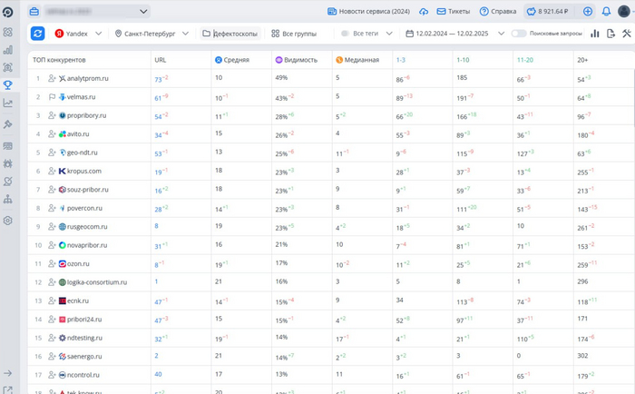Toggle the Поисковые запросы switch
Image resolution: width=635 pixels, height=394 pixels.
click(x=519, y=34)
